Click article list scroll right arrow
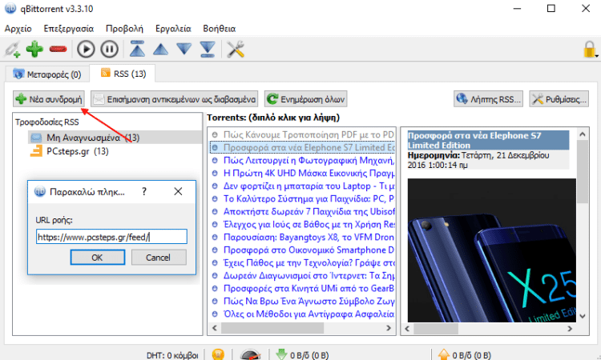Screen dimensions: 601x360 (x=389, y=328)
